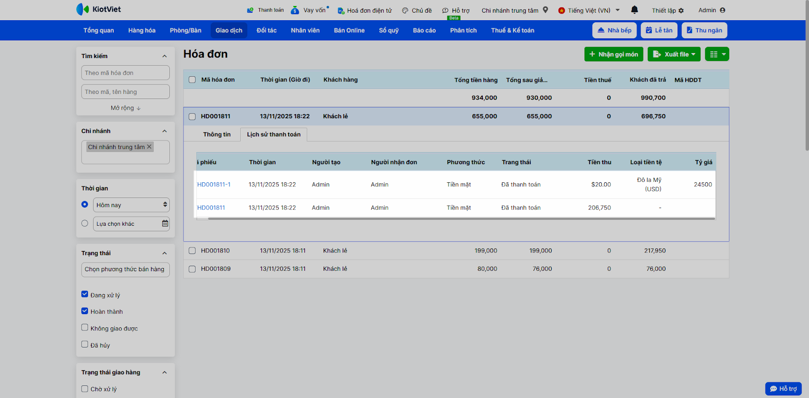Open the calendar date picker icon
Image resolution: width=809 pixels, height=398 pixels.
point(165,223)
